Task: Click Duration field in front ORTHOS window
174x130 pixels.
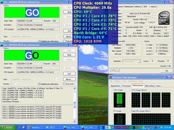Action: click(x=38, y=68)
